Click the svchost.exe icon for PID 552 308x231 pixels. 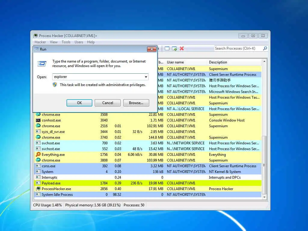pyautogui.click(x=38, y=149)
